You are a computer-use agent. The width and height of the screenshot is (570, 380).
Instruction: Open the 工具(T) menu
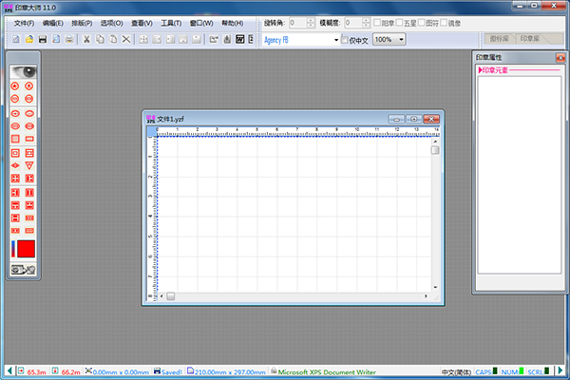172,22
